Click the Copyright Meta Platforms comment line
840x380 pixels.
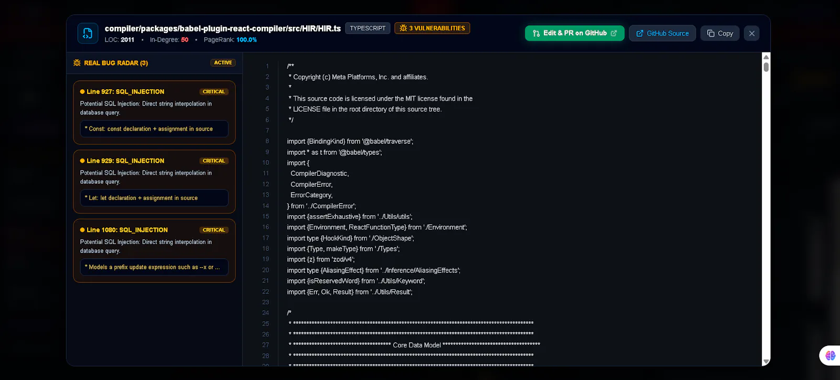[358, 77]
